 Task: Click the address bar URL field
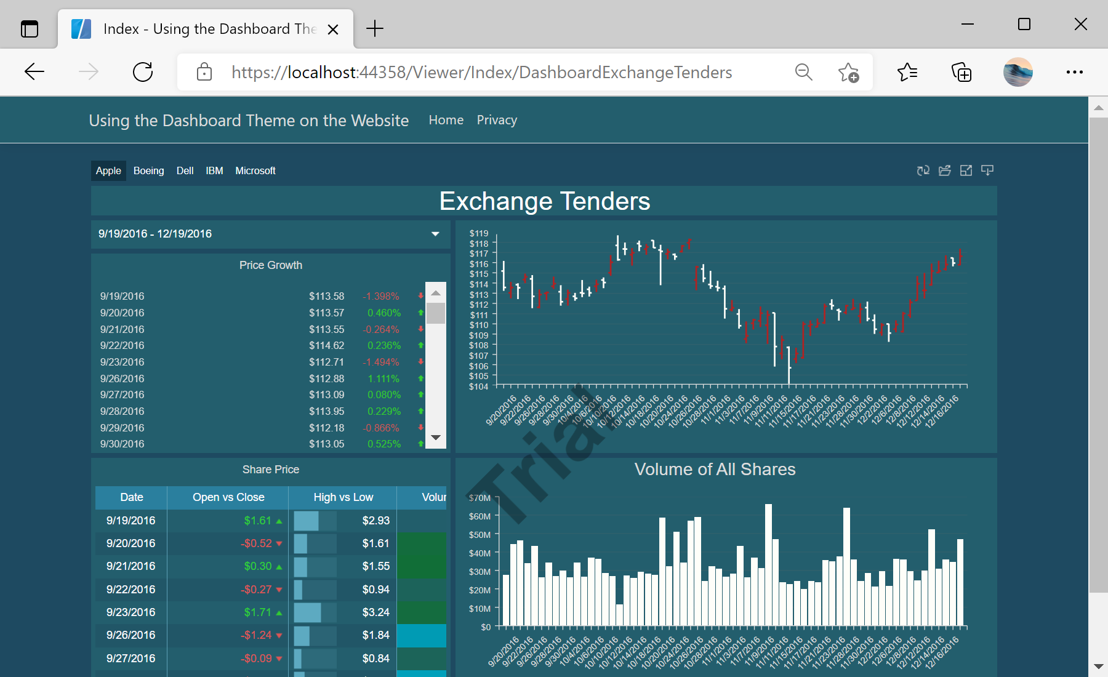coord(481,72)
